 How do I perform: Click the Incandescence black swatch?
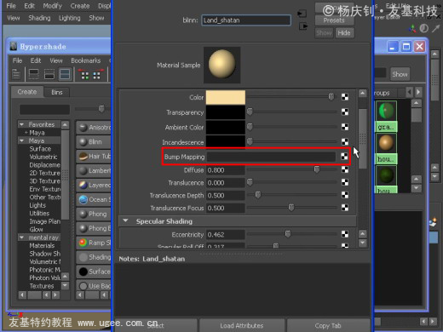(226, 141)
